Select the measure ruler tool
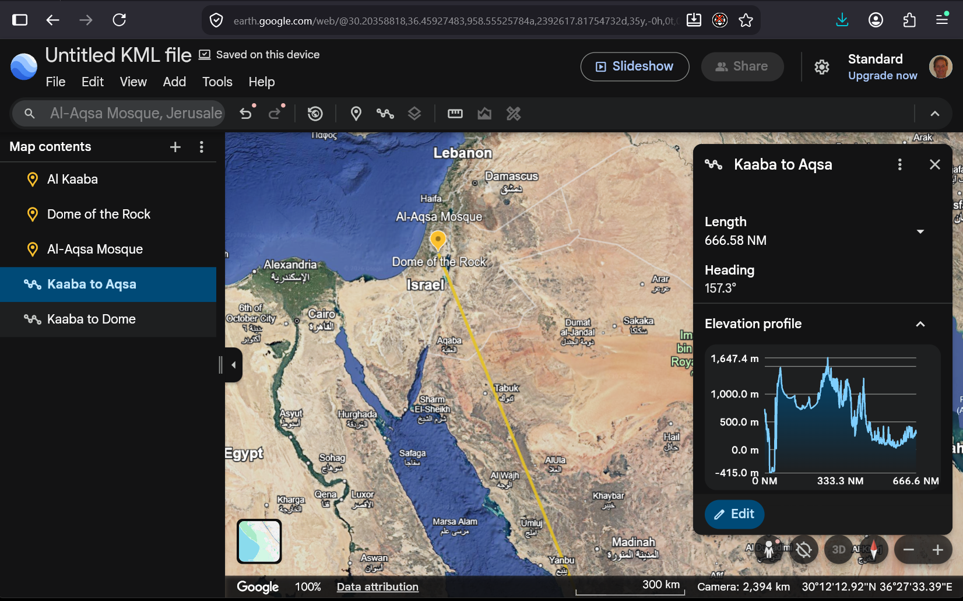This screenshot has height=601, width=963. 455,113
